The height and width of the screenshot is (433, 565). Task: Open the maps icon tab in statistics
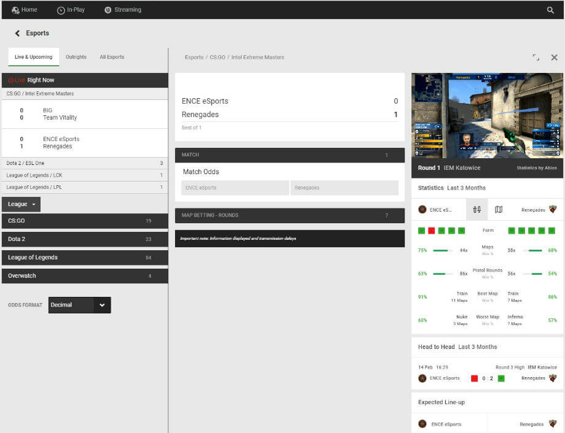(x=499, y=210)
